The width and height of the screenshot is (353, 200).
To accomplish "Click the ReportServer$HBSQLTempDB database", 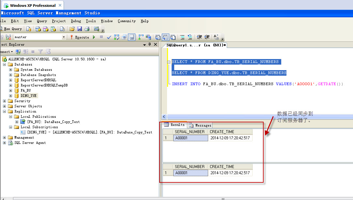I will pos(44,85).
